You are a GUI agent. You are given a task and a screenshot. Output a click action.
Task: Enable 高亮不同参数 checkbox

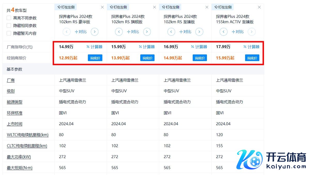point(9,18)
